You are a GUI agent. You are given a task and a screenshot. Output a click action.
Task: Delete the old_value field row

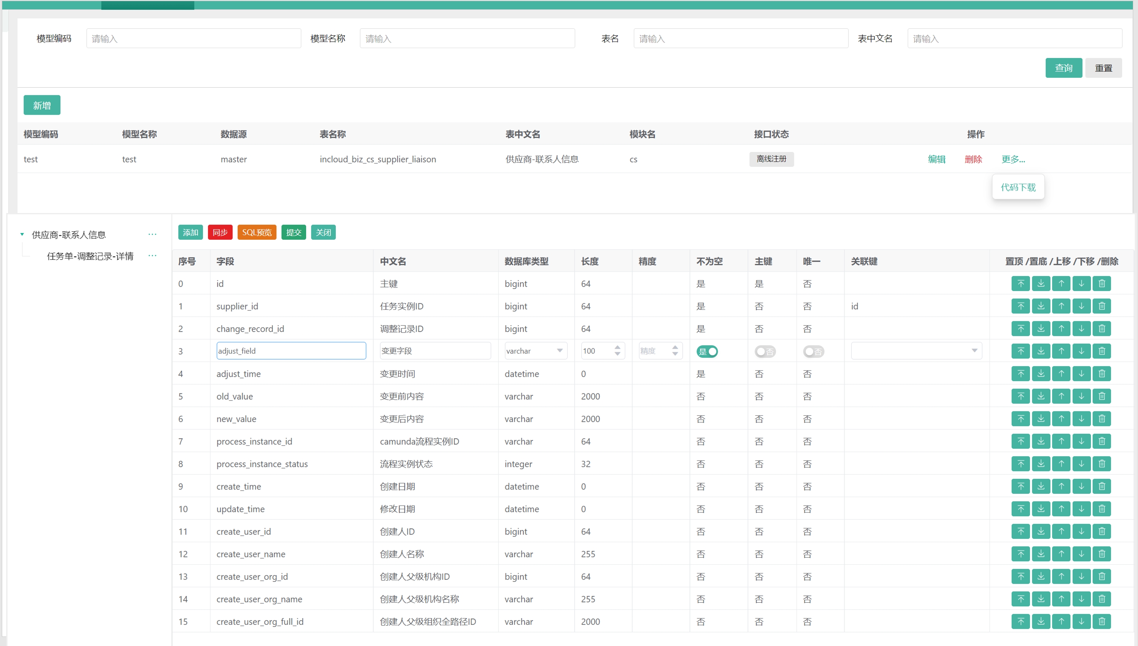click(1102, 396)
